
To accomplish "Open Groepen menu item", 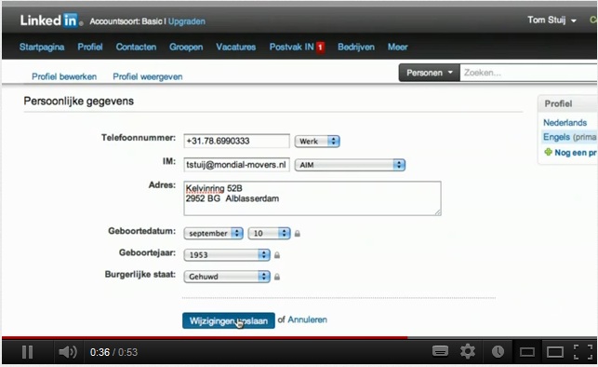I will 186,47.
